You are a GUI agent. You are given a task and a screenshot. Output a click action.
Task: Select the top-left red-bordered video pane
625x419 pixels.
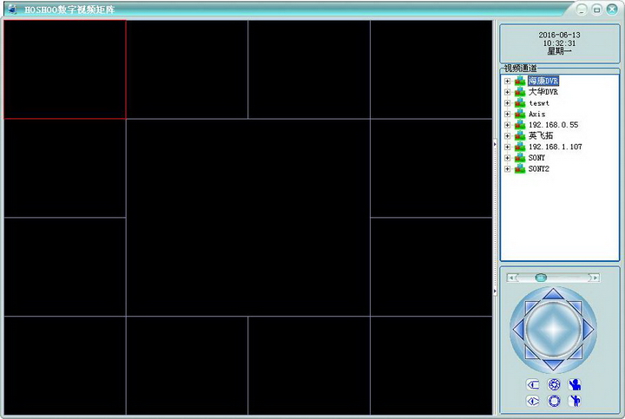click(64, 69)
